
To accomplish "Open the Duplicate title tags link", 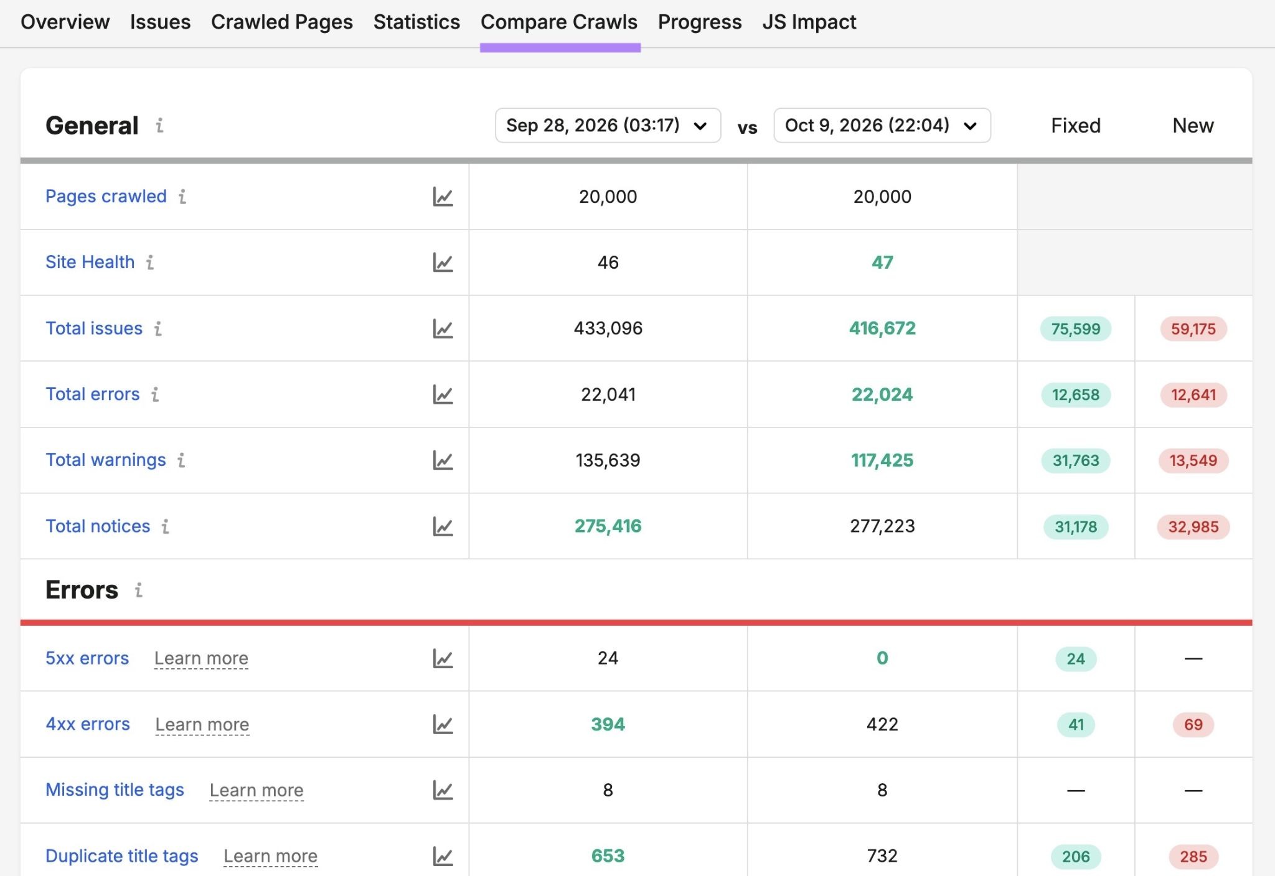I will (x=122, y=856).
